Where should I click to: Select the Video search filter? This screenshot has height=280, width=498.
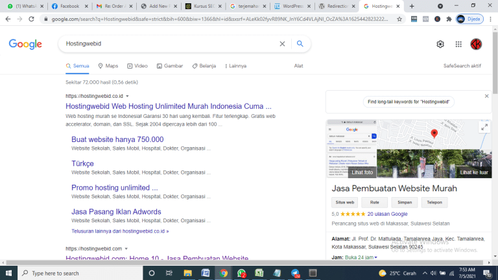coord(137,66)
